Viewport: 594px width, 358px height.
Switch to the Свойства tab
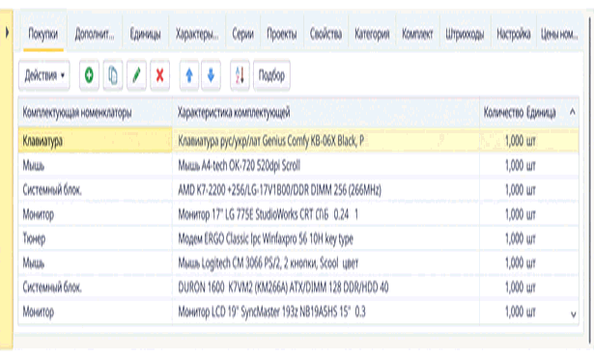(325, 35)
